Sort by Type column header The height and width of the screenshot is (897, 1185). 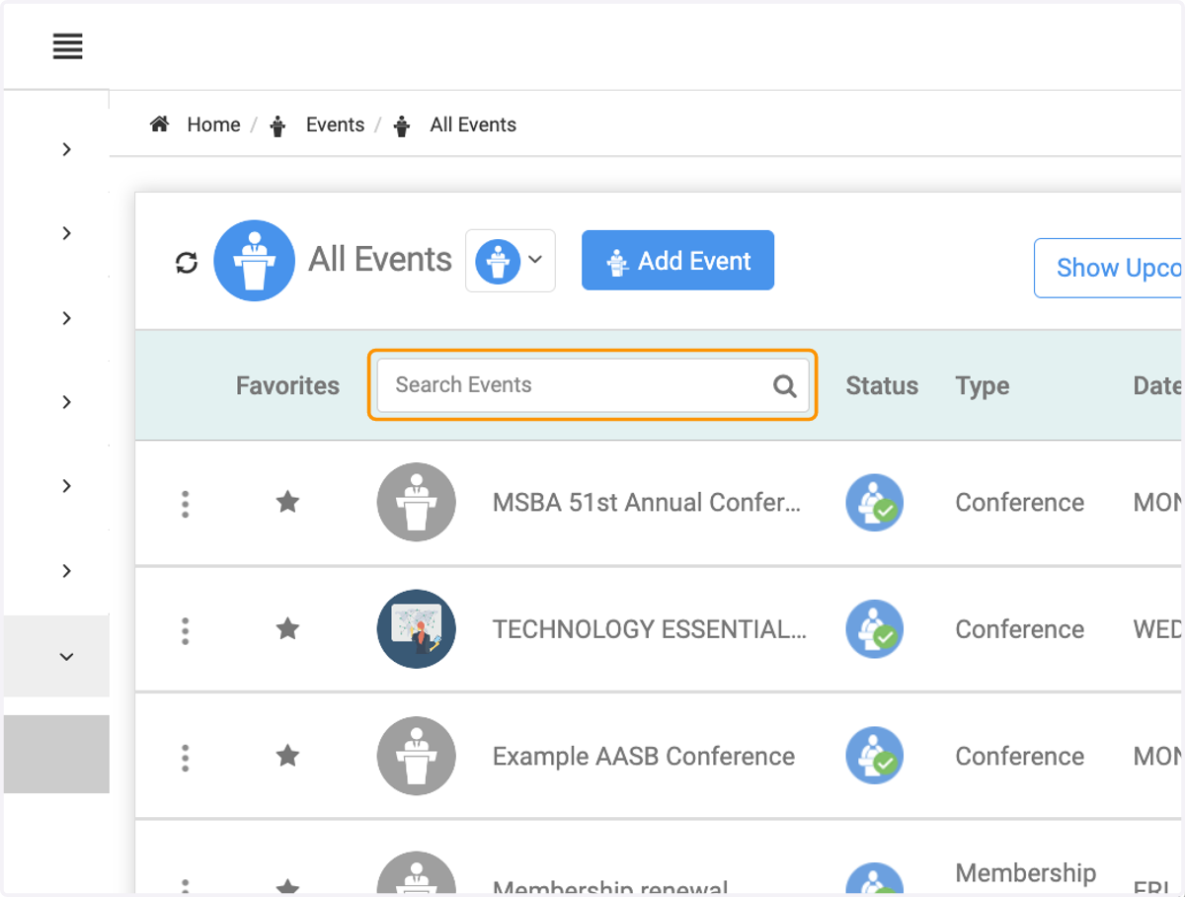click(983, 386)
